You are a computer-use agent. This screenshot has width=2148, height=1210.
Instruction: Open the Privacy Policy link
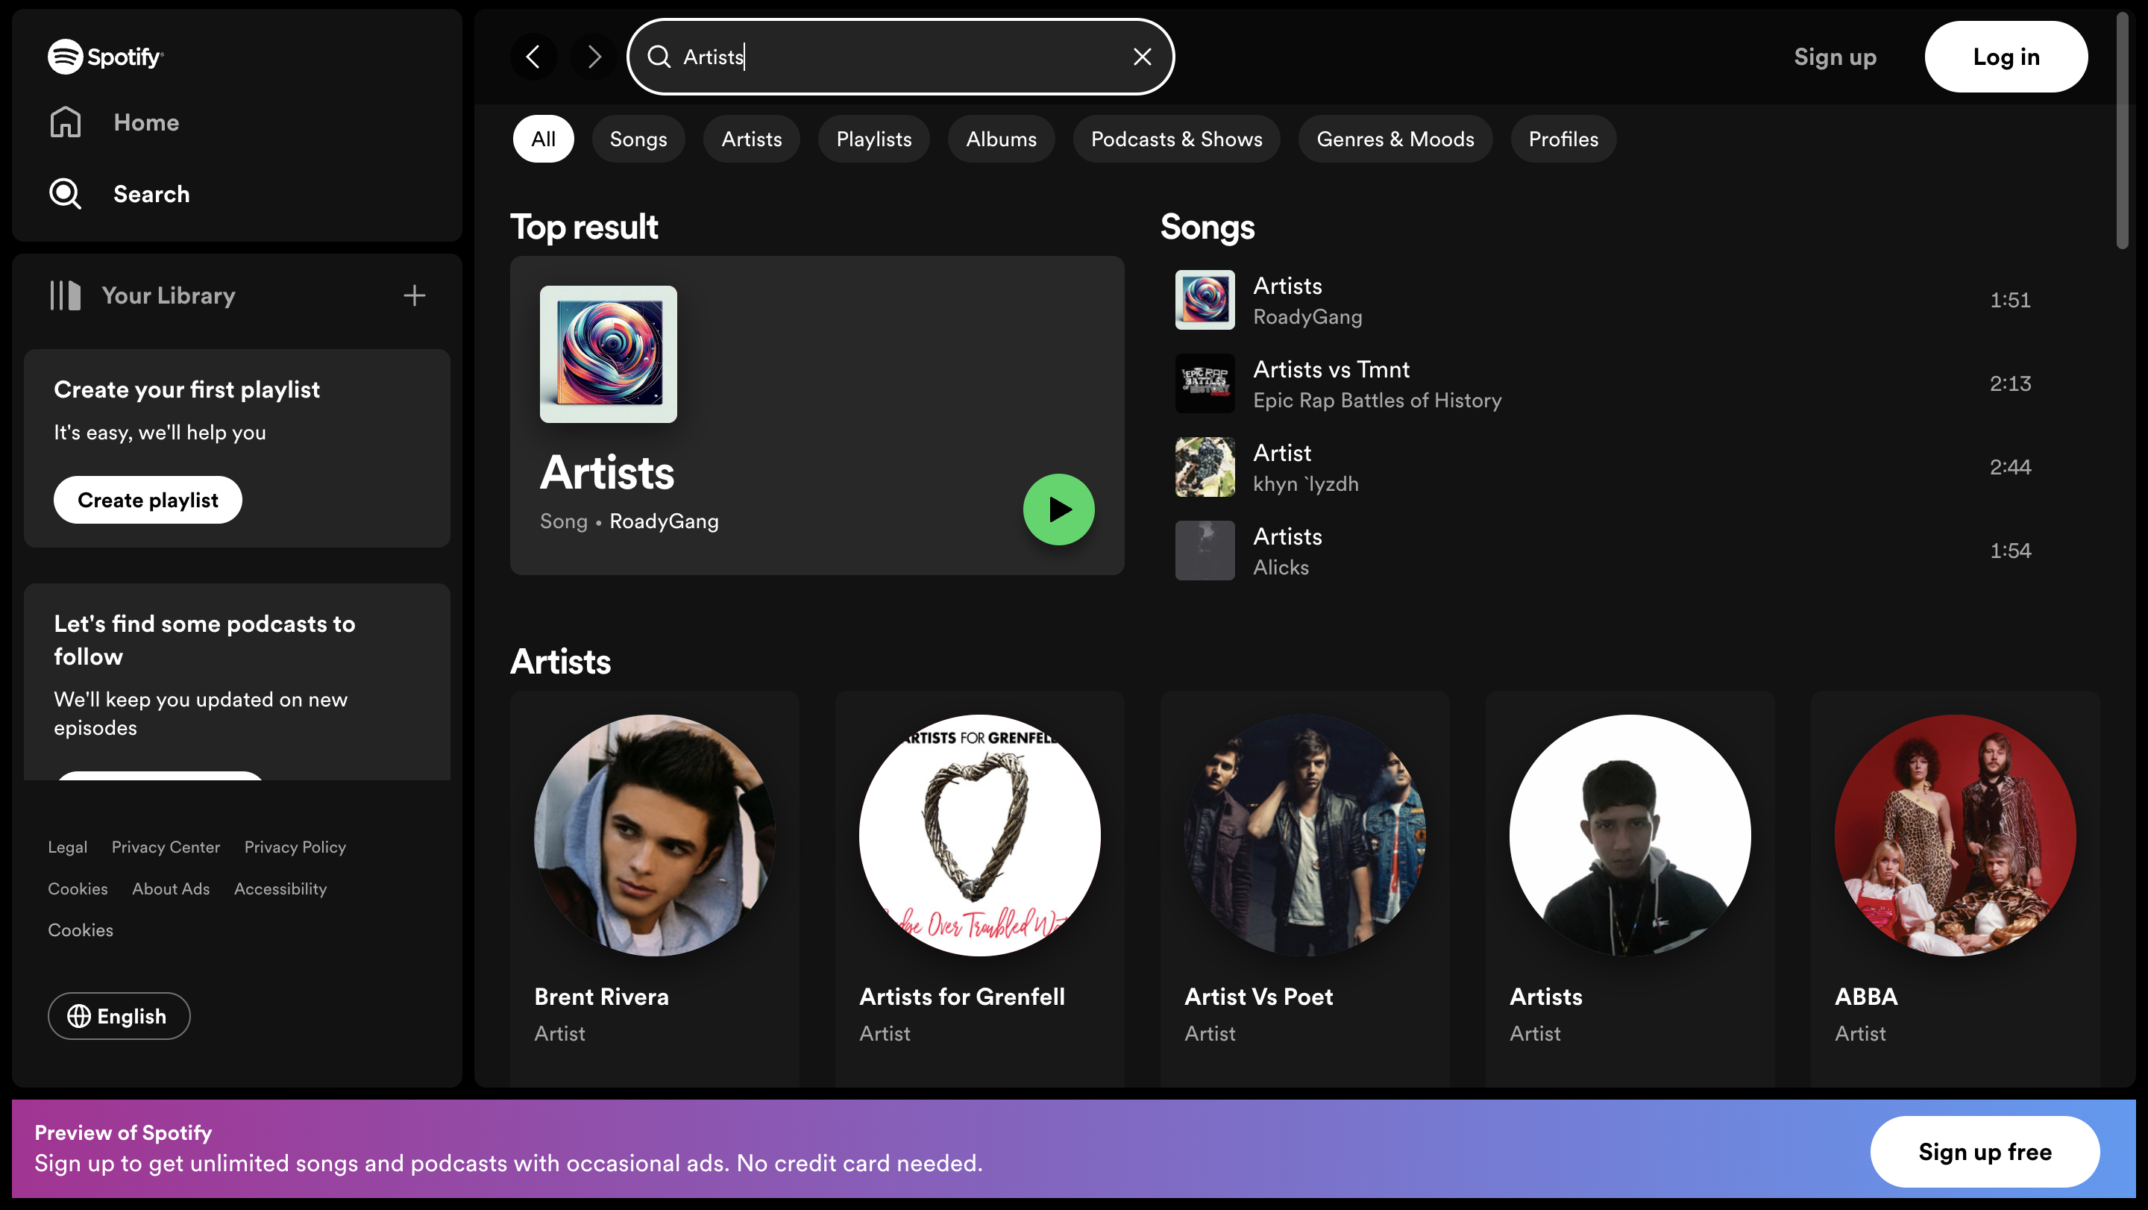tap(295, 847)
